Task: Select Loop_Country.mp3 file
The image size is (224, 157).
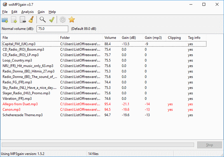Action: click(17, 60)
